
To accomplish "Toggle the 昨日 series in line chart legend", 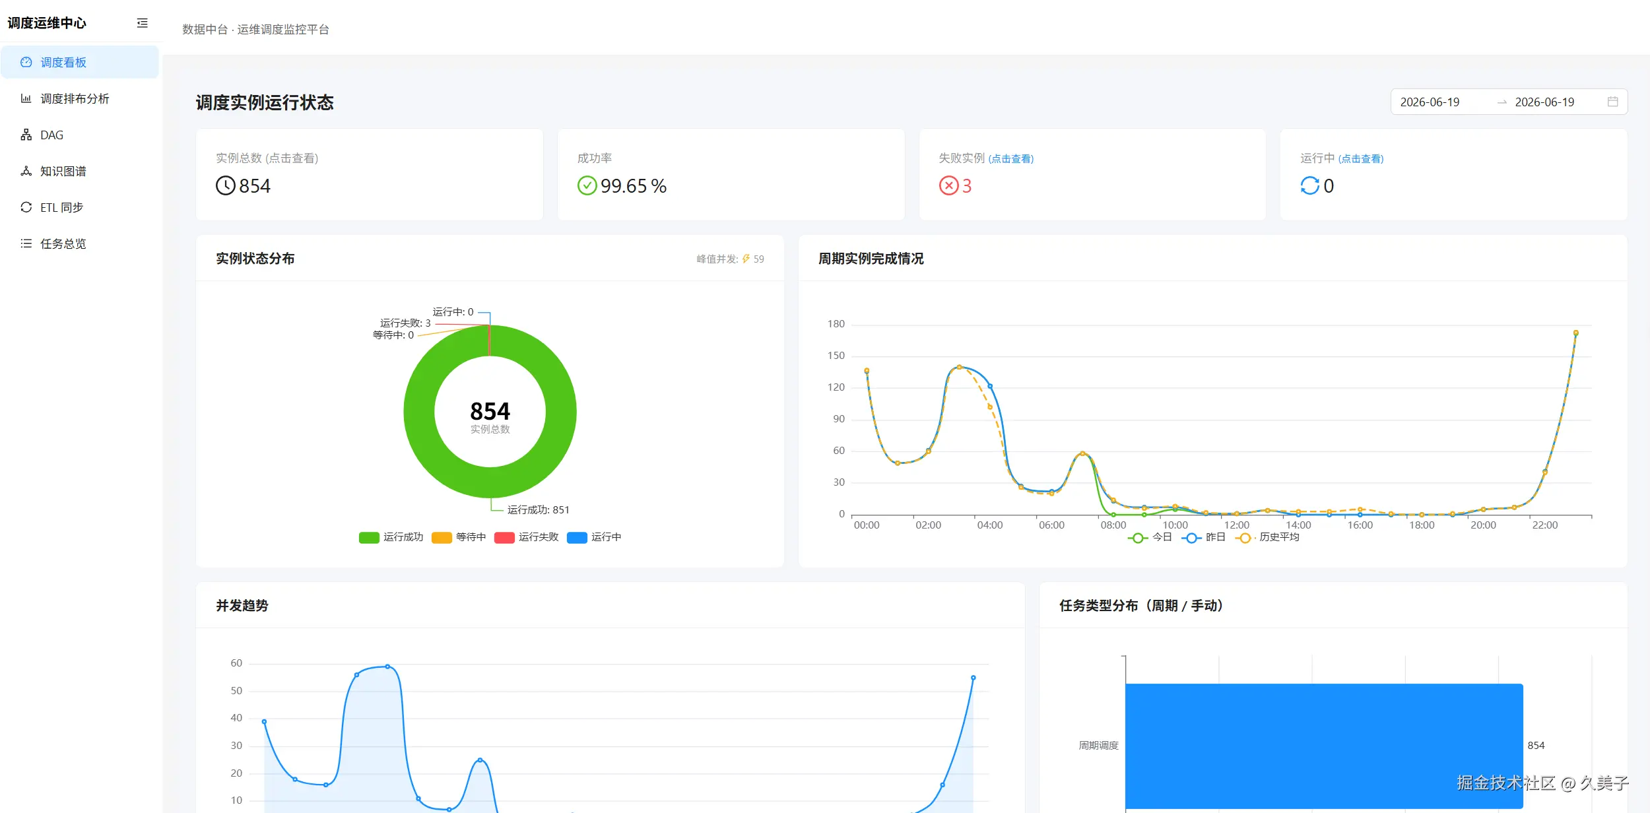I will [x=1203, y=537].
